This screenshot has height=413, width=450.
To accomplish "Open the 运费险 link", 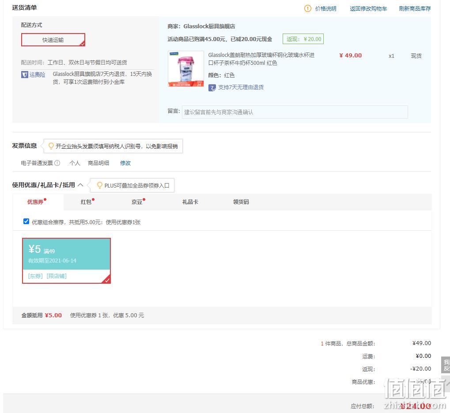I will tap(37, 75).
